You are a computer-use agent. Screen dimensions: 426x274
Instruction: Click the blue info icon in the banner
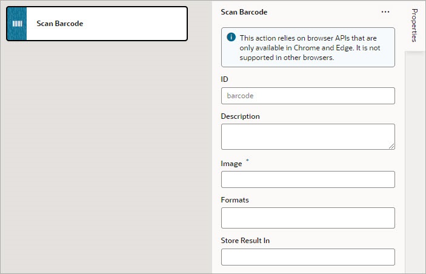coord(231,37)
